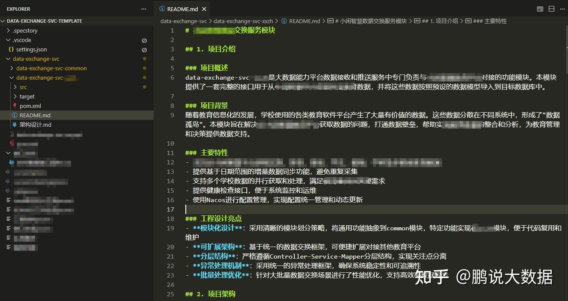Click the info icon on the README.md tab
Screen dimensions: 568x301
(x=162, y=9)
